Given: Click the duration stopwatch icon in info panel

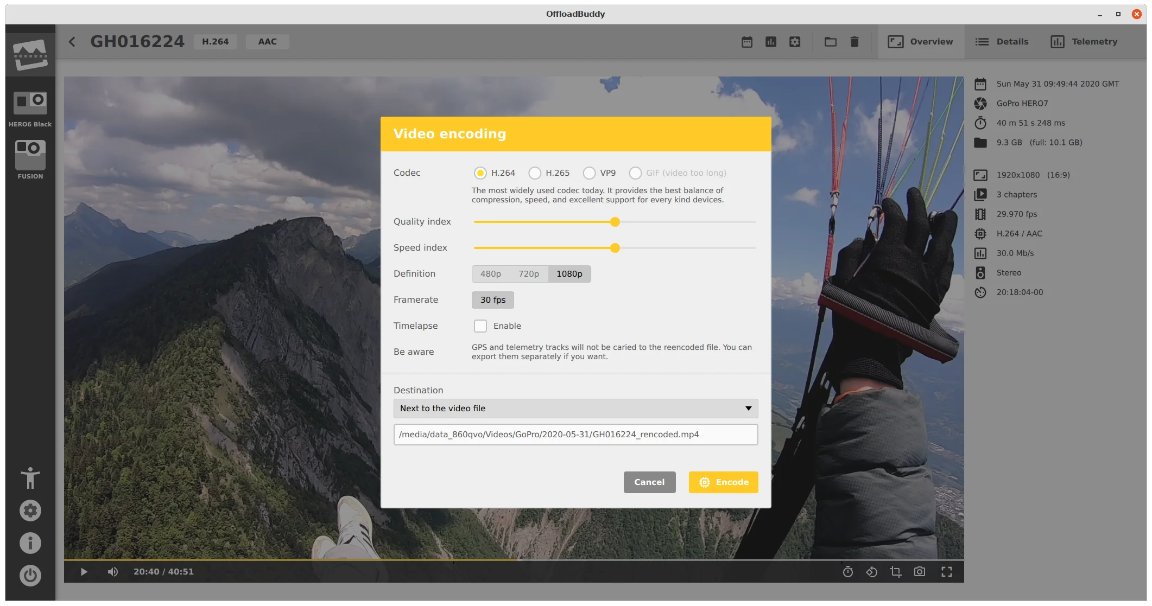Looking at the screenshot, I should pos(980,123).
